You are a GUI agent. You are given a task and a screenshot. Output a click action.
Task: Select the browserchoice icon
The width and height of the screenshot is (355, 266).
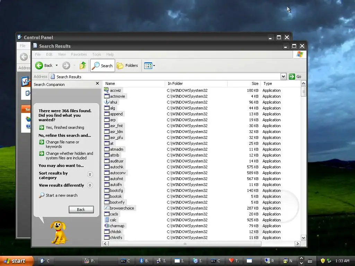pyautogui.click(x=107, y=208)
